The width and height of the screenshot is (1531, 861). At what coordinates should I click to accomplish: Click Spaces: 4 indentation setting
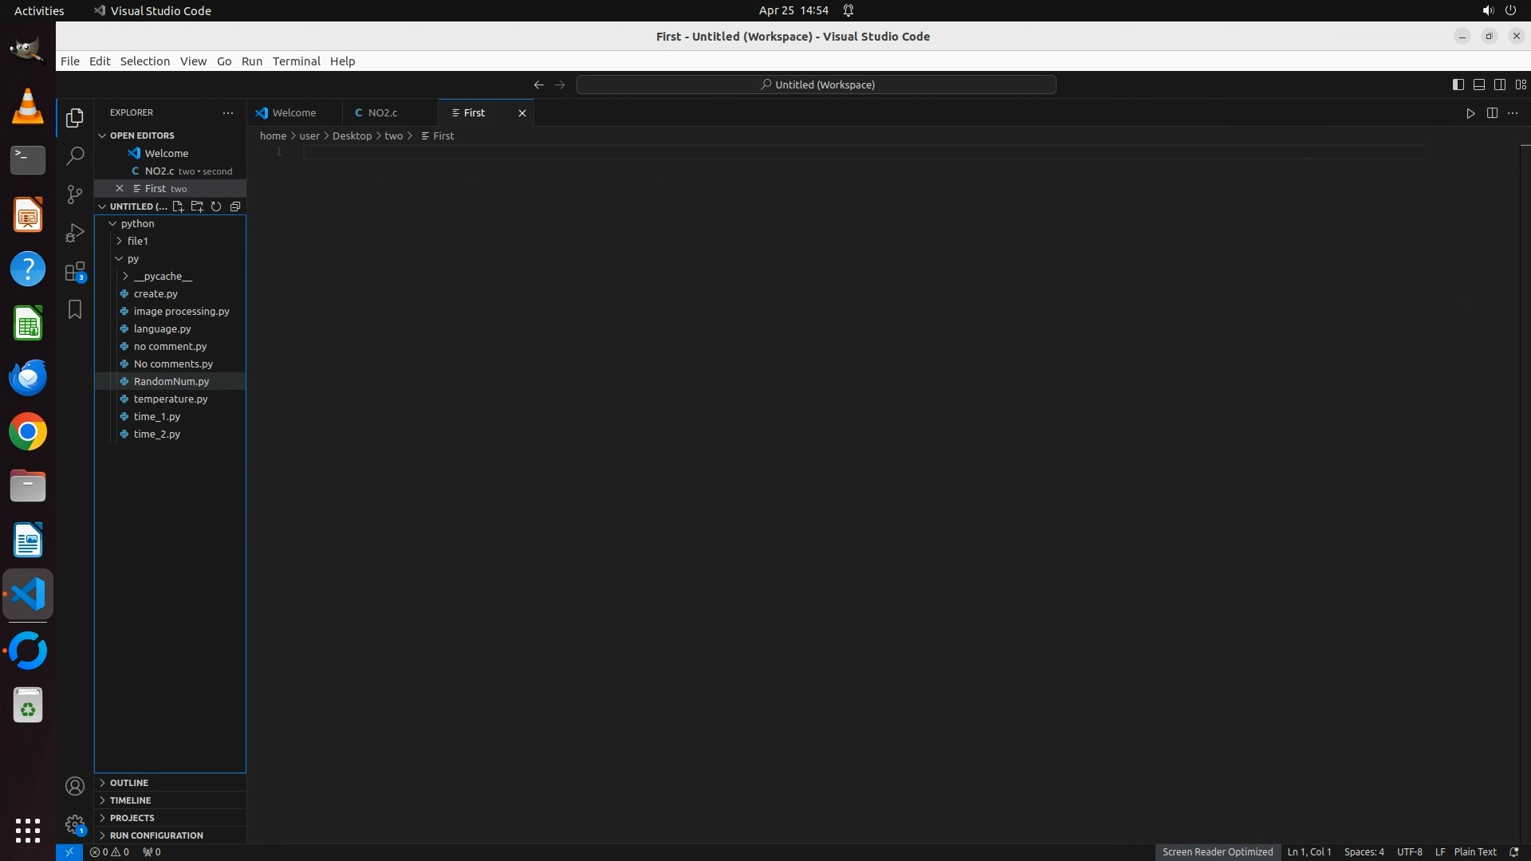coord(1364,851)
